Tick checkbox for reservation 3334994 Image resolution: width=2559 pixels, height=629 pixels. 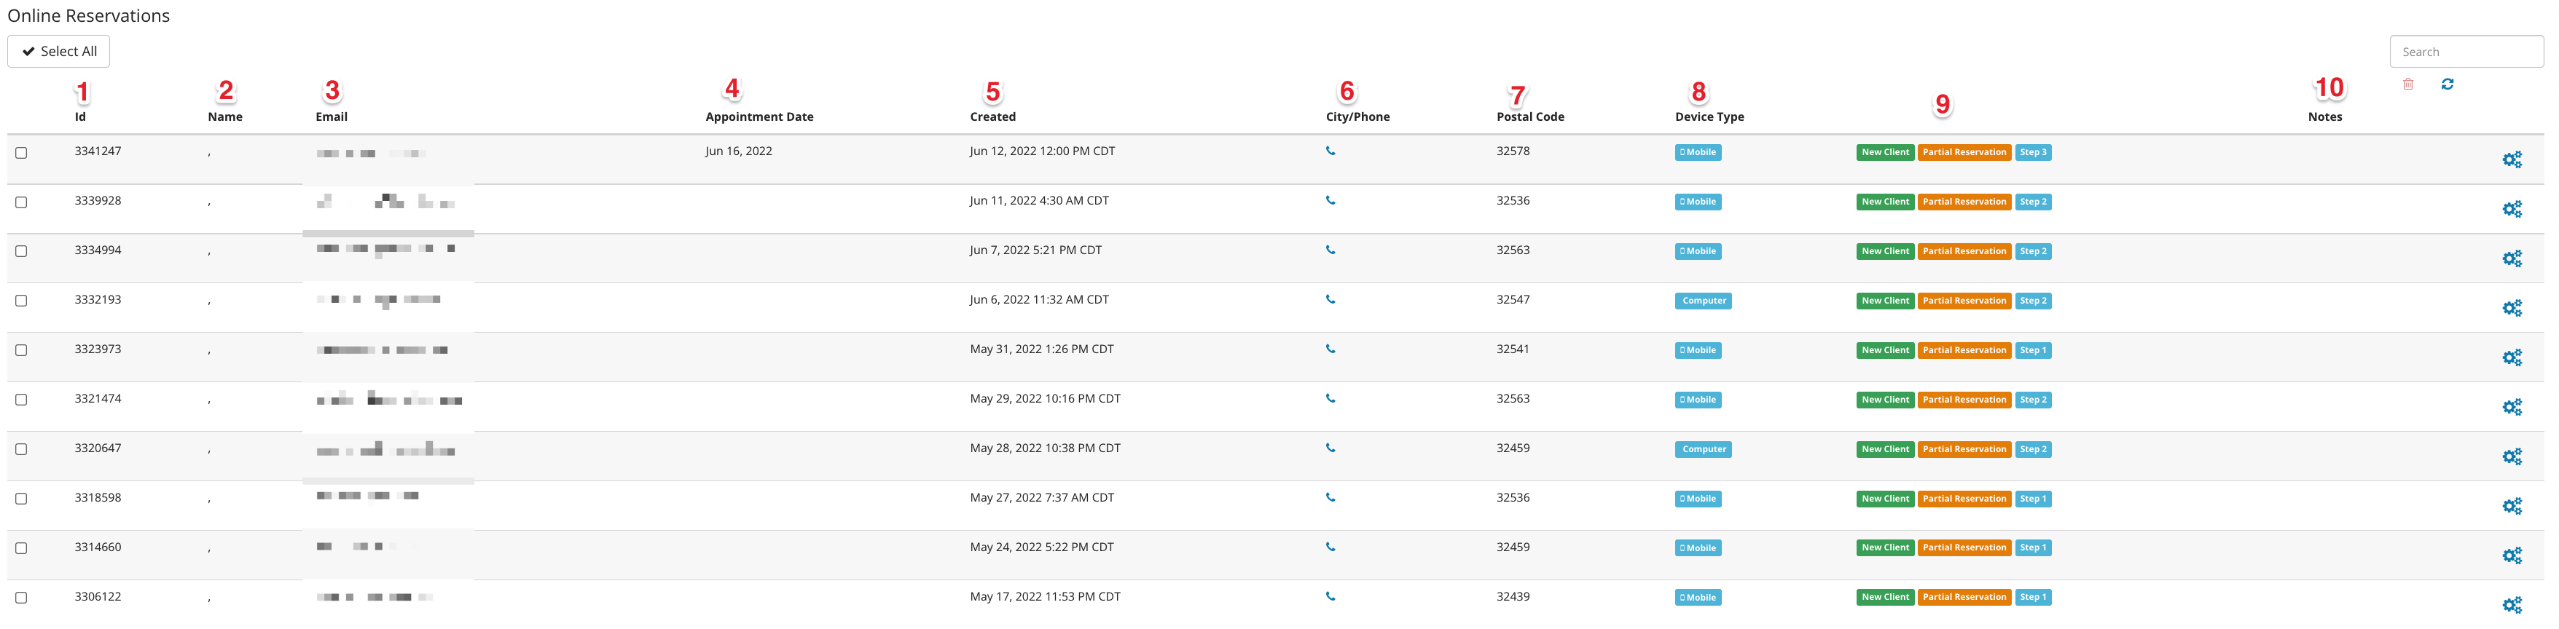coord(21,251)
